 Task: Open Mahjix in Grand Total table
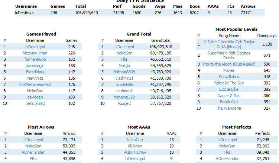[x=124, y=66]
